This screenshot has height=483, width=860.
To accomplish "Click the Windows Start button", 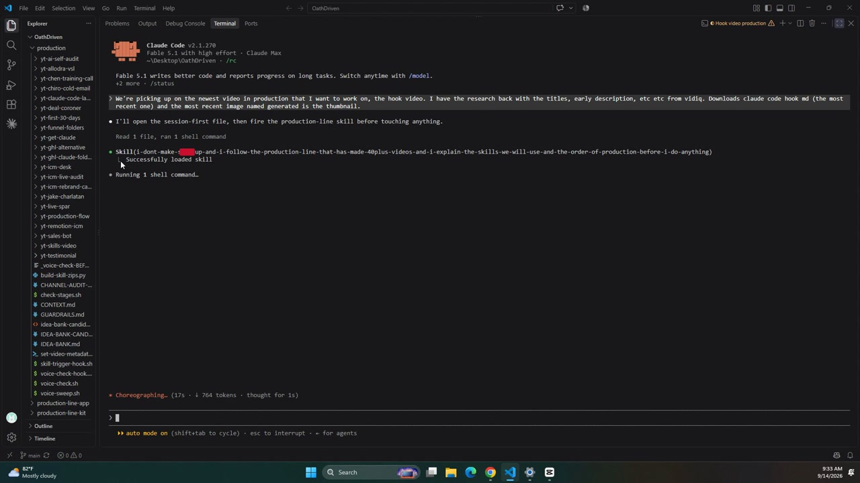I will coord(311,472).
